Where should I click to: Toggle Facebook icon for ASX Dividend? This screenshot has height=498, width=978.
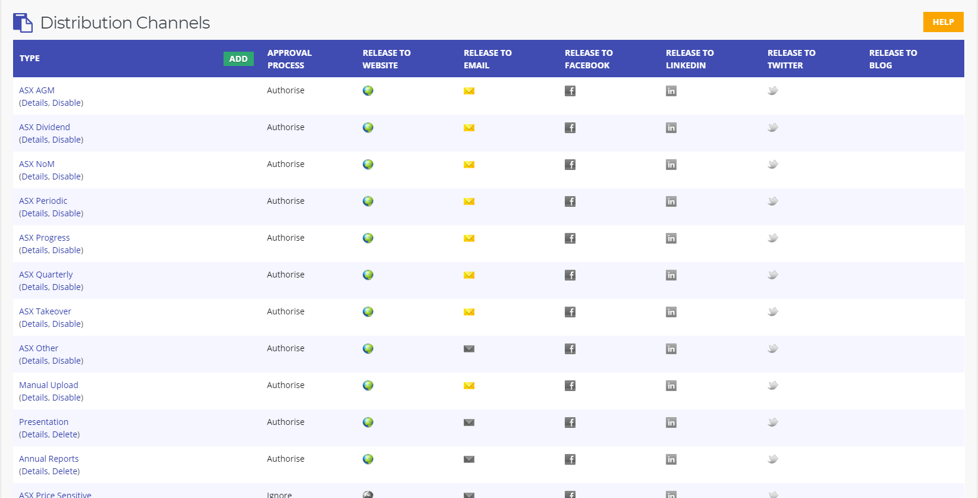[x=570, y=128]
